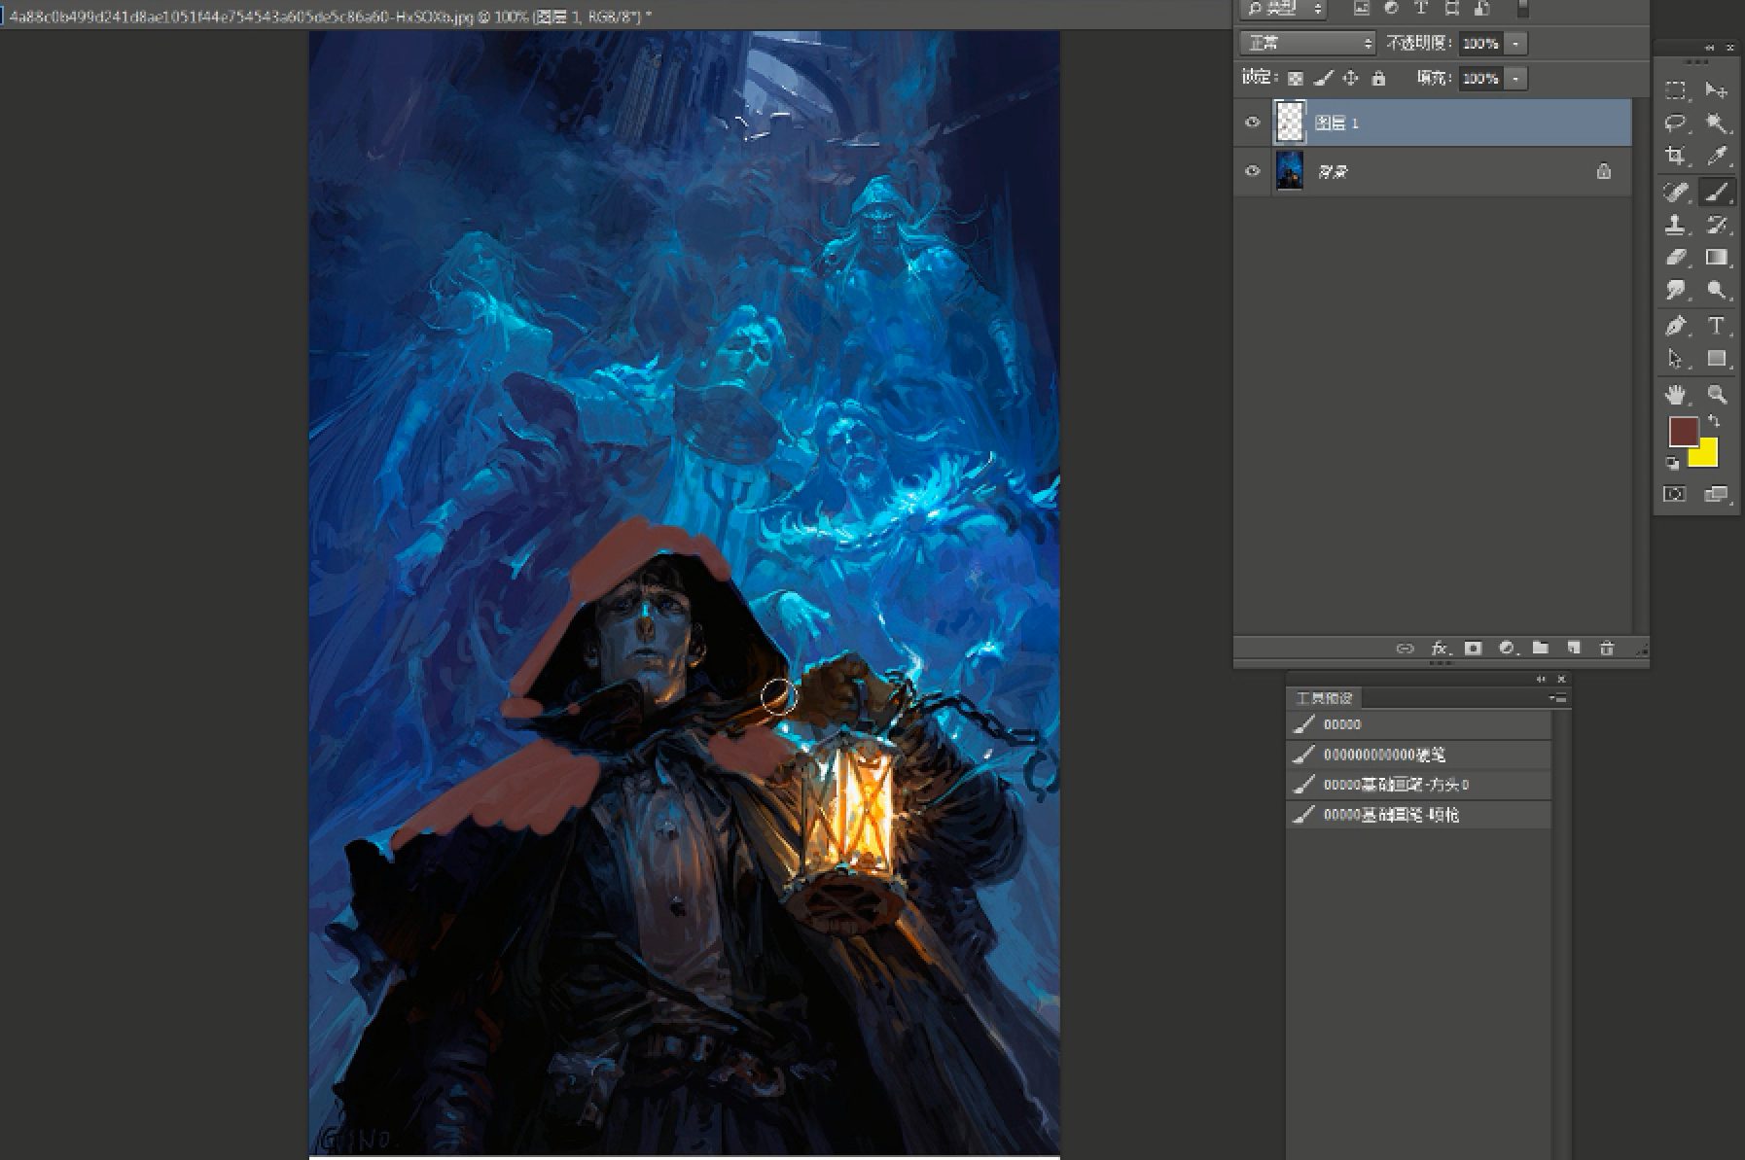Viewport: 1745px width, 1160px height.
Task: Hide the 背景 layer visibility
Action: point(1253,171)
